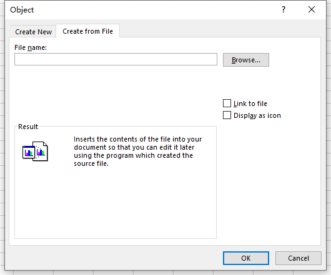Viewport: 331px width, 275px height.
Task: Enable the Link to file checkbox
Action: pyautogui.click(x=227, y=104)
